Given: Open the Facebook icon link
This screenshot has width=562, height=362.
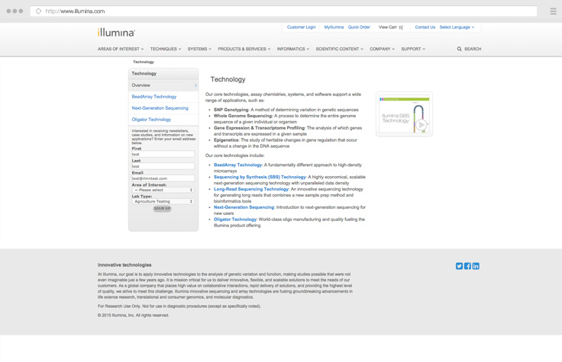Looking at the screenshot, I should pyautogui.click(x=467, y=266).
